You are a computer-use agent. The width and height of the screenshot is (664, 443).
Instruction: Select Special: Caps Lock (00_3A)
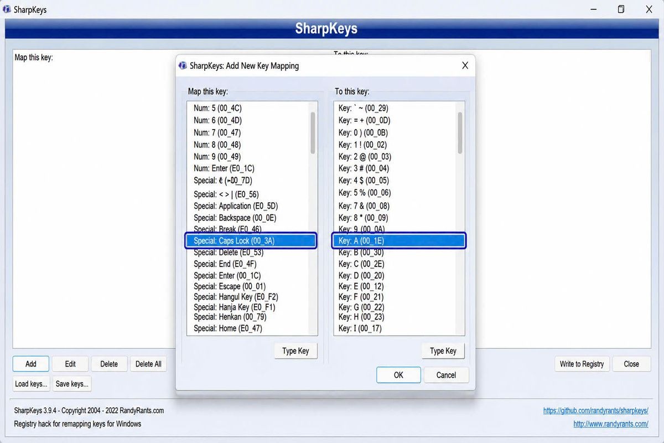tap(251, 240)
